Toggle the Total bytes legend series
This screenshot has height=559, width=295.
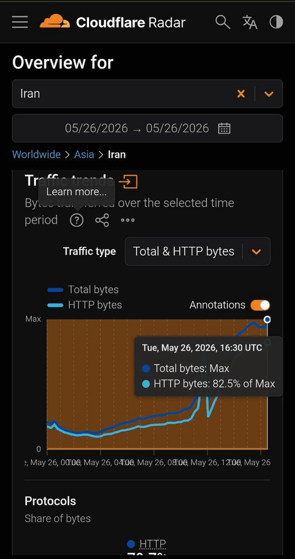click(x=83, y=290)
